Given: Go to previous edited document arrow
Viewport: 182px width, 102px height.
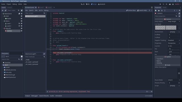Looking at the screenshot, I should coord(149,10).
